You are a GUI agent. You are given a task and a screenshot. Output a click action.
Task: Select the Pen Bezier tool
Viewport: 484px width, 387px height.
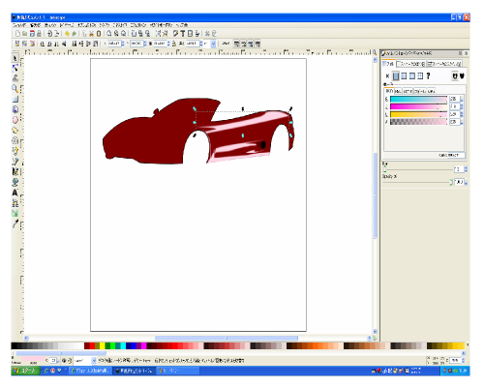tap(15, 161)
